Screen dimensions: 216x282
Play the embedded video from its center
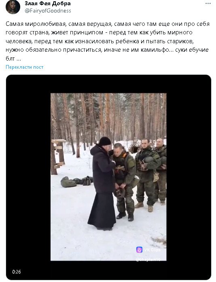pos(108,177)
